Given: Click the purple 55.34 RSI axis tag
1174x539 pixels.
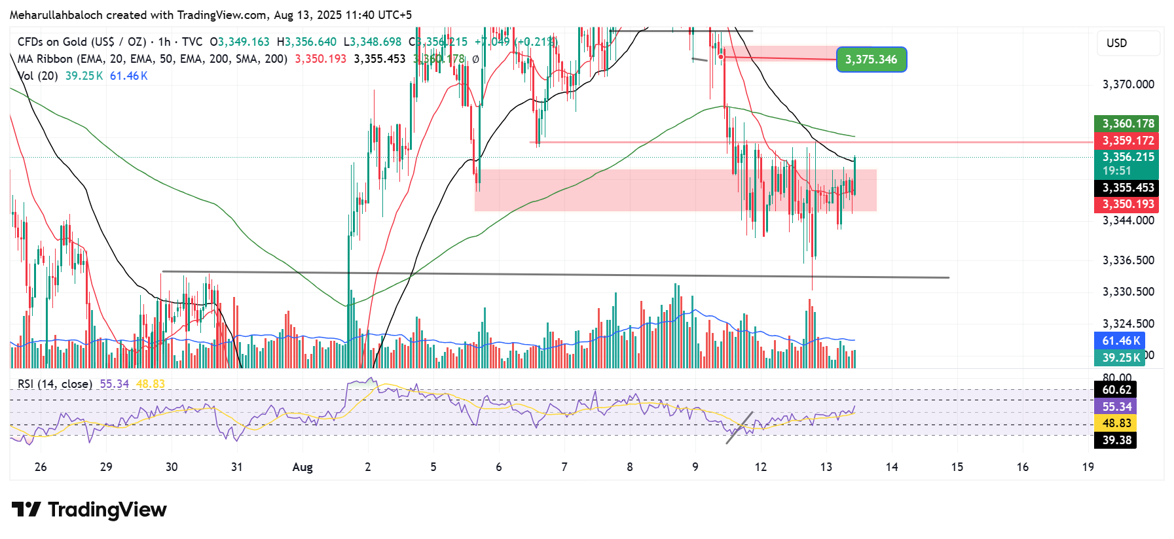Looking at the screenshot, I should [1116, 407].
